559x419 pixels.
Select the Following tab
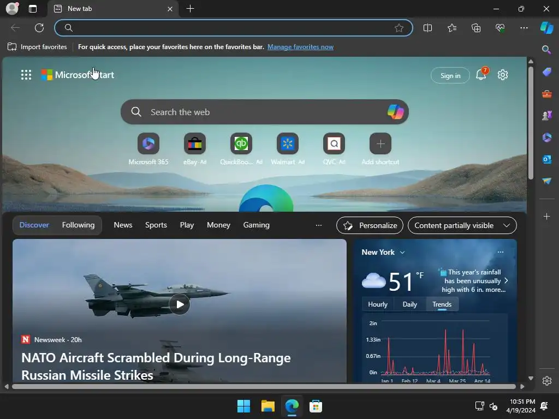click(x=79, y=225)
